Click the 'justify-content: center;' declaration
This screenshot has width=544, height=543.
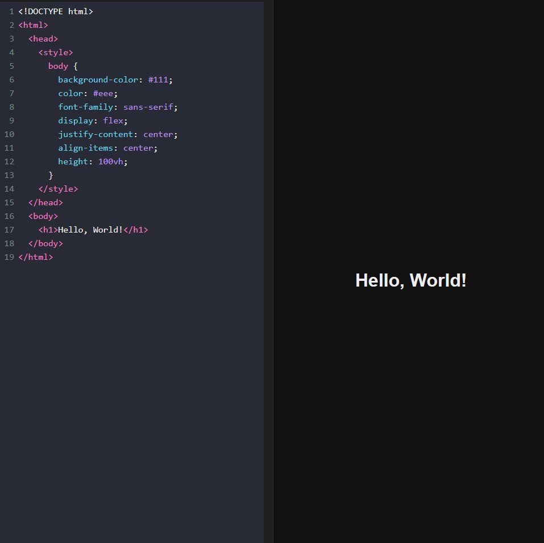(118, 134)
